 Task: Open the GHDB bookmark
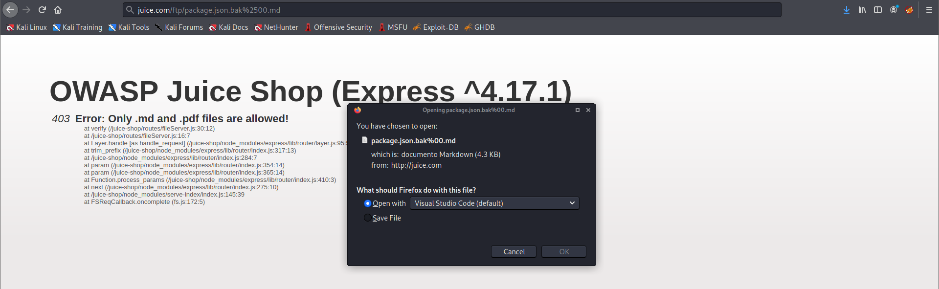pyautogui.click(x=479, y=27)
